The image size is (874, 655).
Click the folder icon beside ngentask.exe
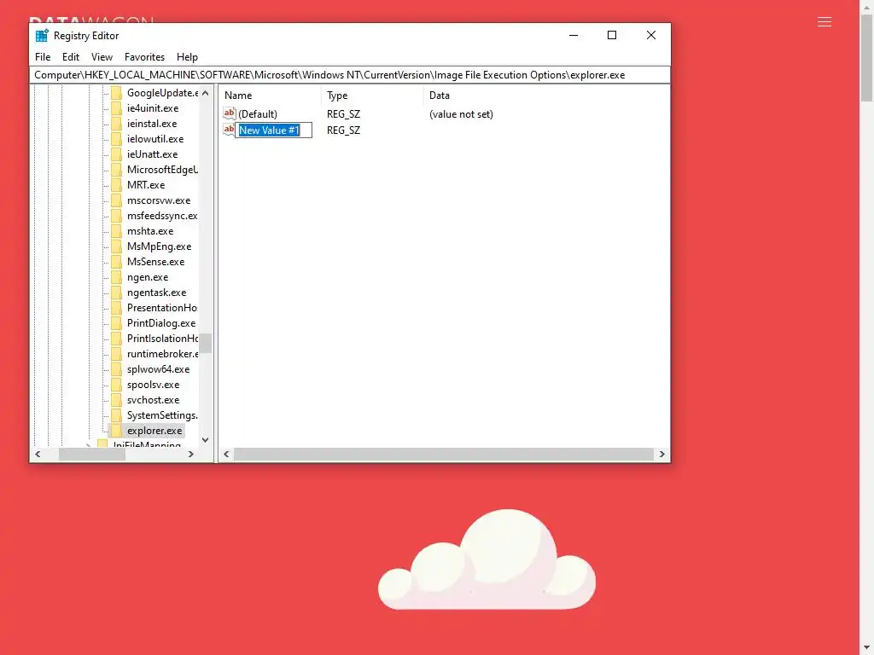[x=116, y=293]
